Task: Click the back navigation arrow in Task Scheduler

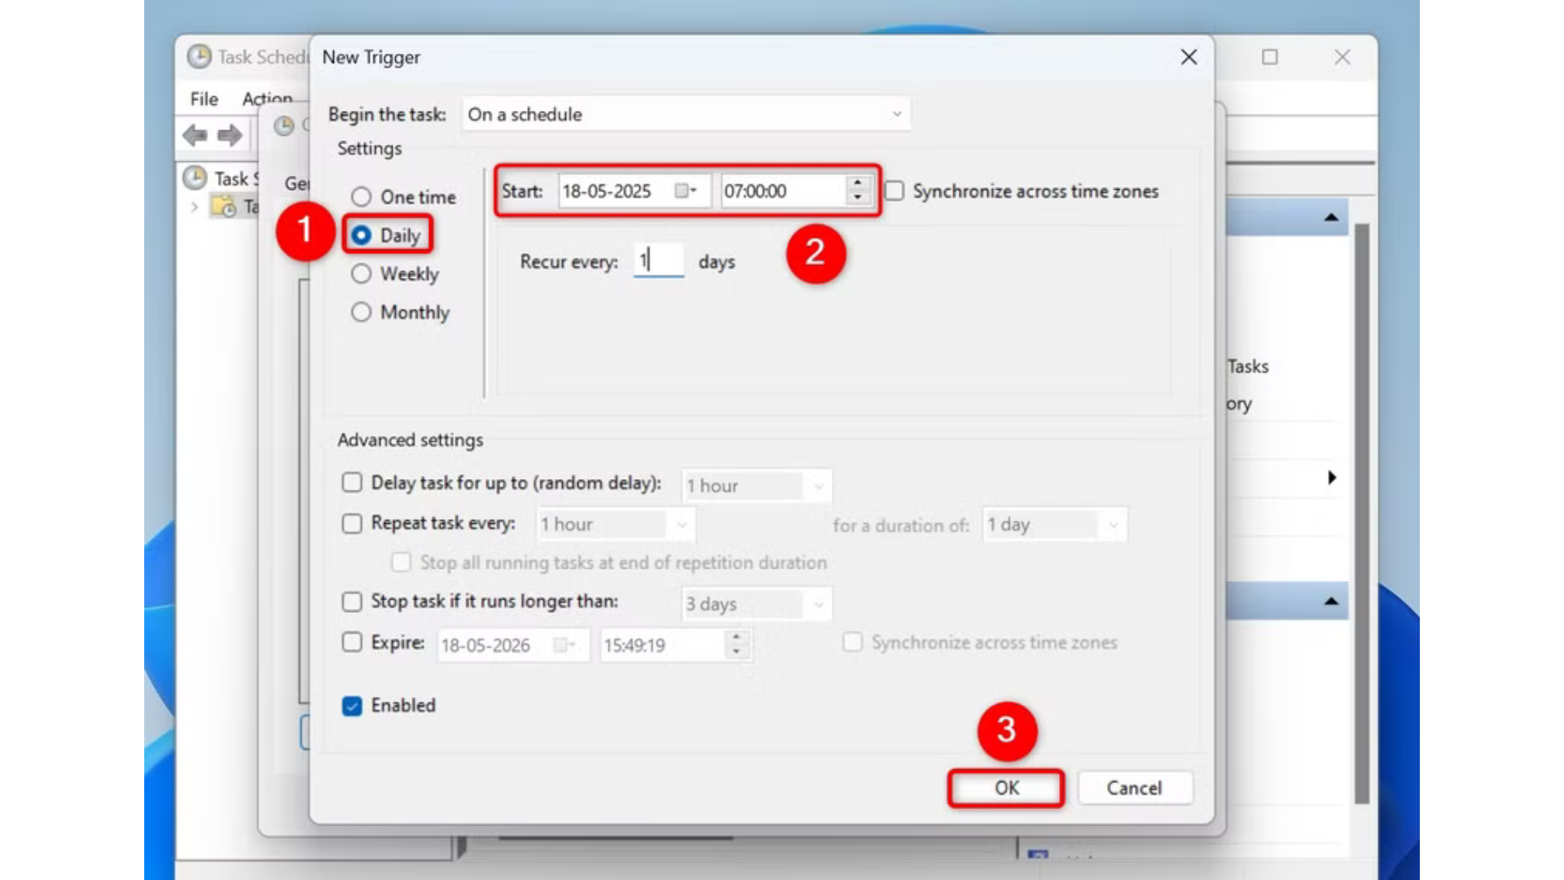Action: click(196, 134)
